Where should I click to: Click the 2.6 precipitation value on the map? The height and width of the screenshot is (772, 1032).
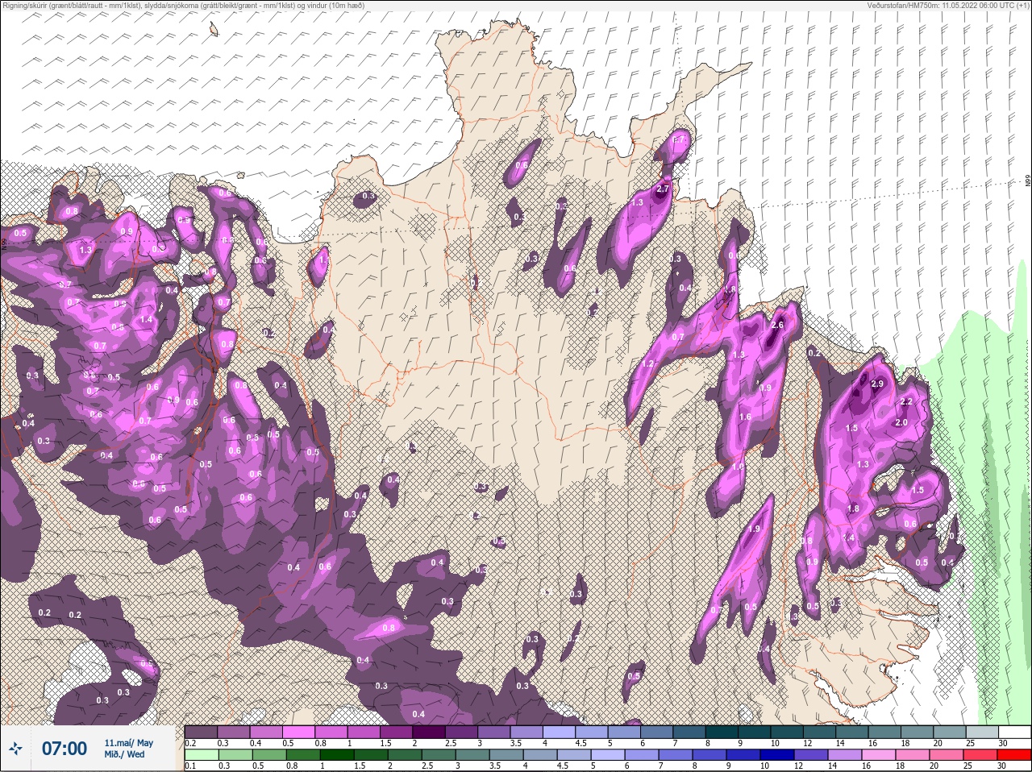coord(777,325)
